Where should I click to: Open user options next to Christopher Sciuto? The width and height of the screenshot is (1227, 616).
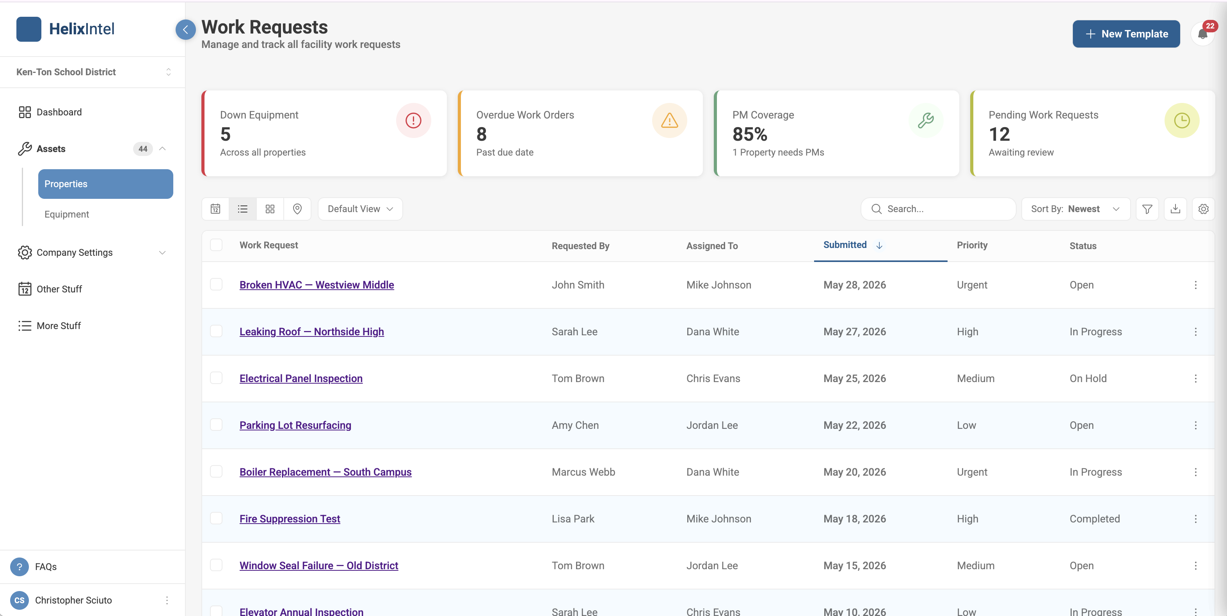tap(167, 600)
